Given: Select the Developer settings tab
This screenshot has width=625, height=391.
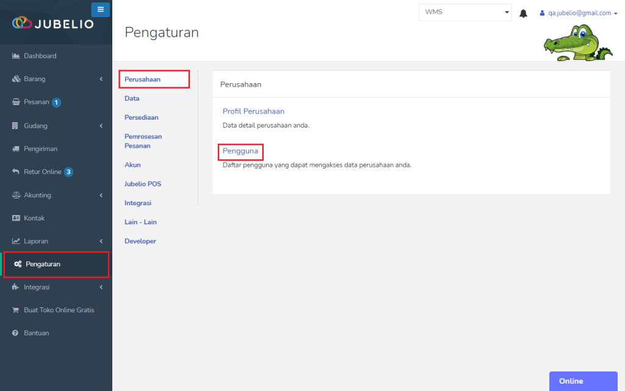Looking at the screenshot, I should coord(140,241).
